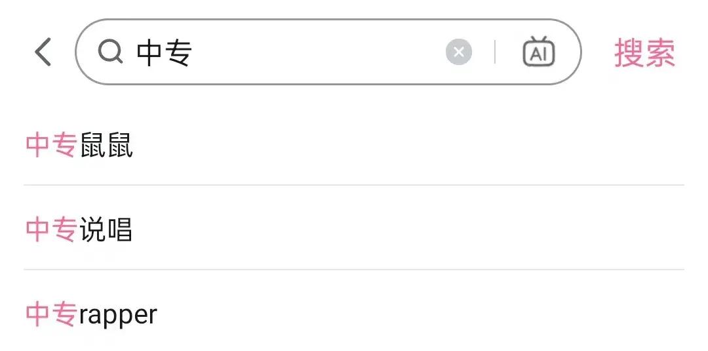Screen dimensions: 708x351
Task: Pick the 中专rapper suggestion
Action: pyautogui.click(x=92, y=314)
